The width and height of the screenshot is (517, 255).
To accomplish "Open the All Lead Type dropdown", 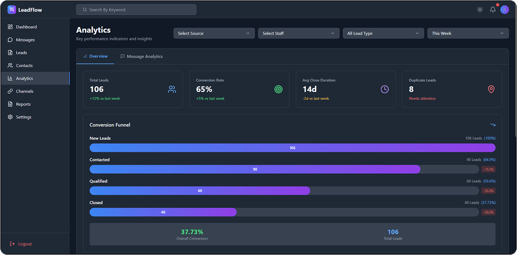I will pyautogui.click(x=383, y=33).
